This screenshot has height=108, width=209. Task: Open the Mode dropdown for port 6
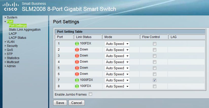[x=117, y=74]
